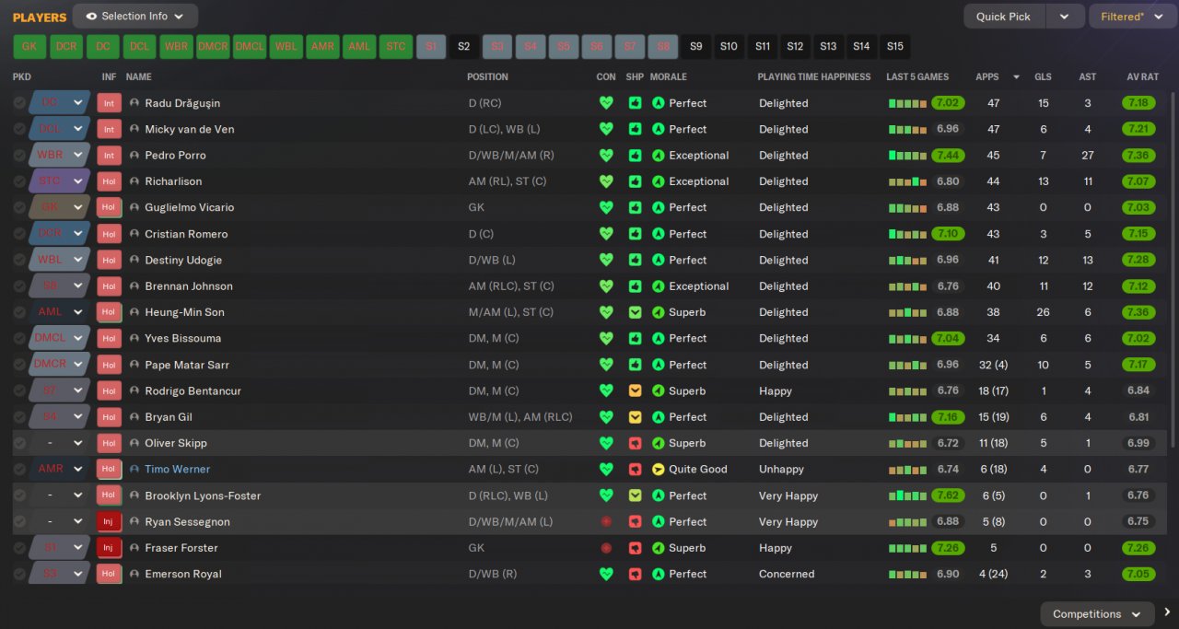Sort by the AV RAT column header
1179x629 pixels.
(1143, 76)
